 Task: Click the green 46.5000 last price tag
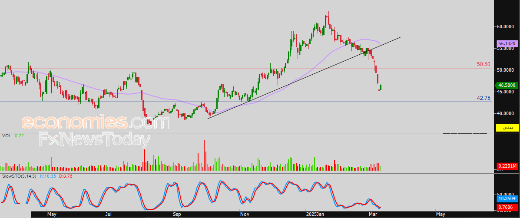[507, 85]
